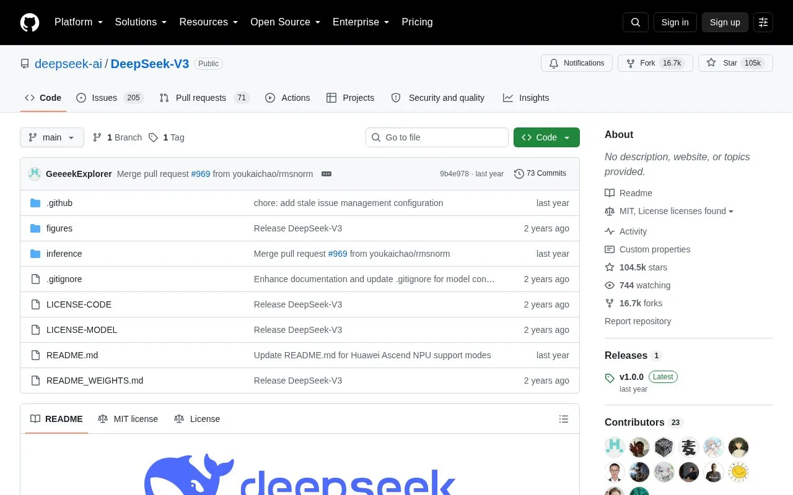Expand the Platform menu
Image resolution: width=793 pixels, height=495 pixels.
79,22
